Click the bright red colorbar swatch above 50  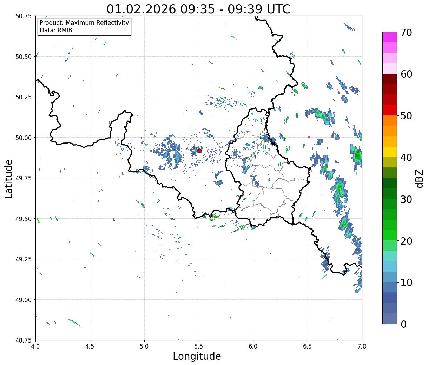click(x=390, y=110)
